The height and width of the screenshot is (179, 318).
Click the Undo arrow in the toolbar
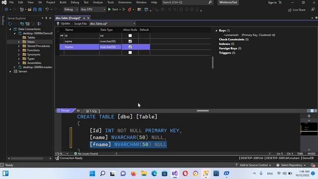(x=47, y=9)
